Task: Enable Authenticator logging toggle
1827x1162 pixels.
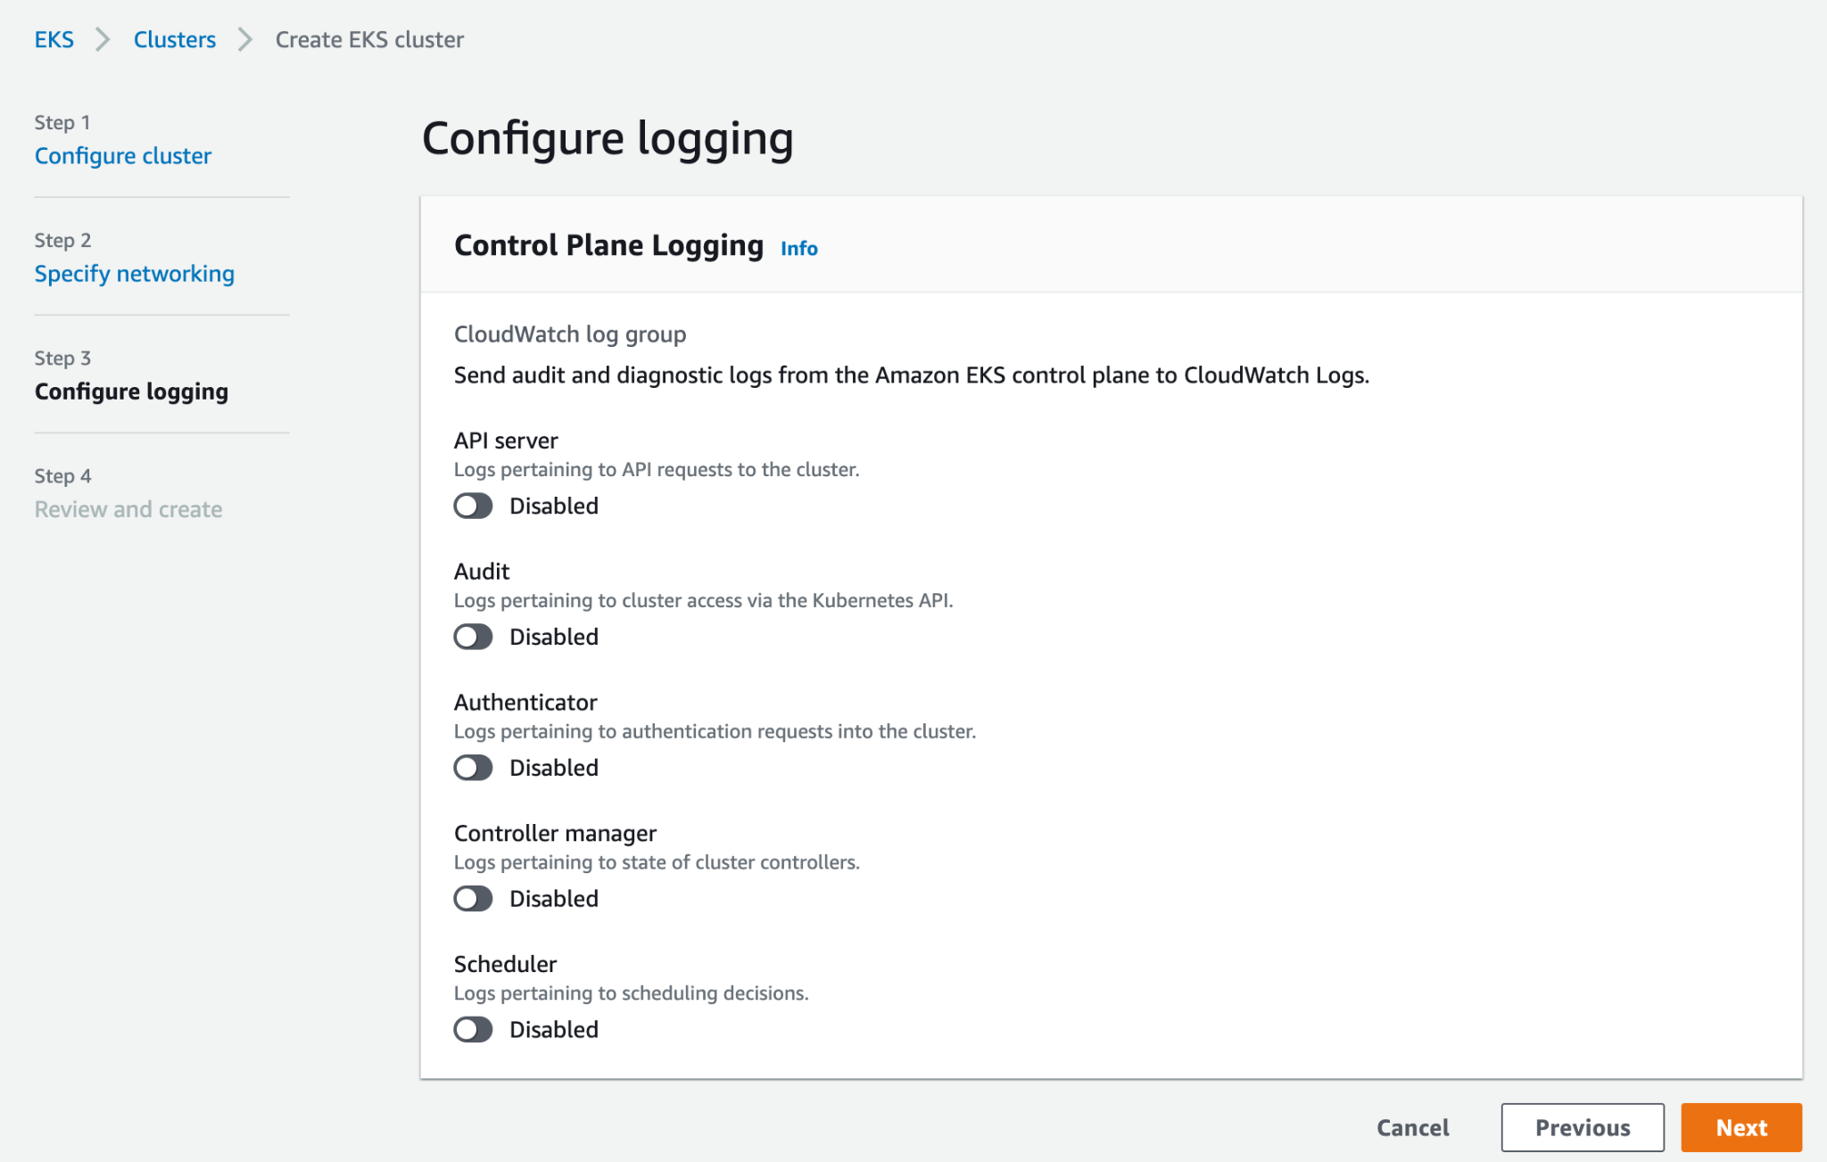Action: [x=473, y=768]
